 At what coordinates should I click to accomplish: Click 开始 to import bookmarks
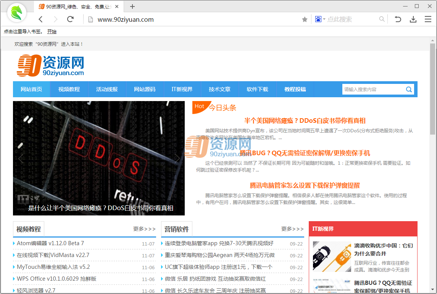(x=52, y=32)
